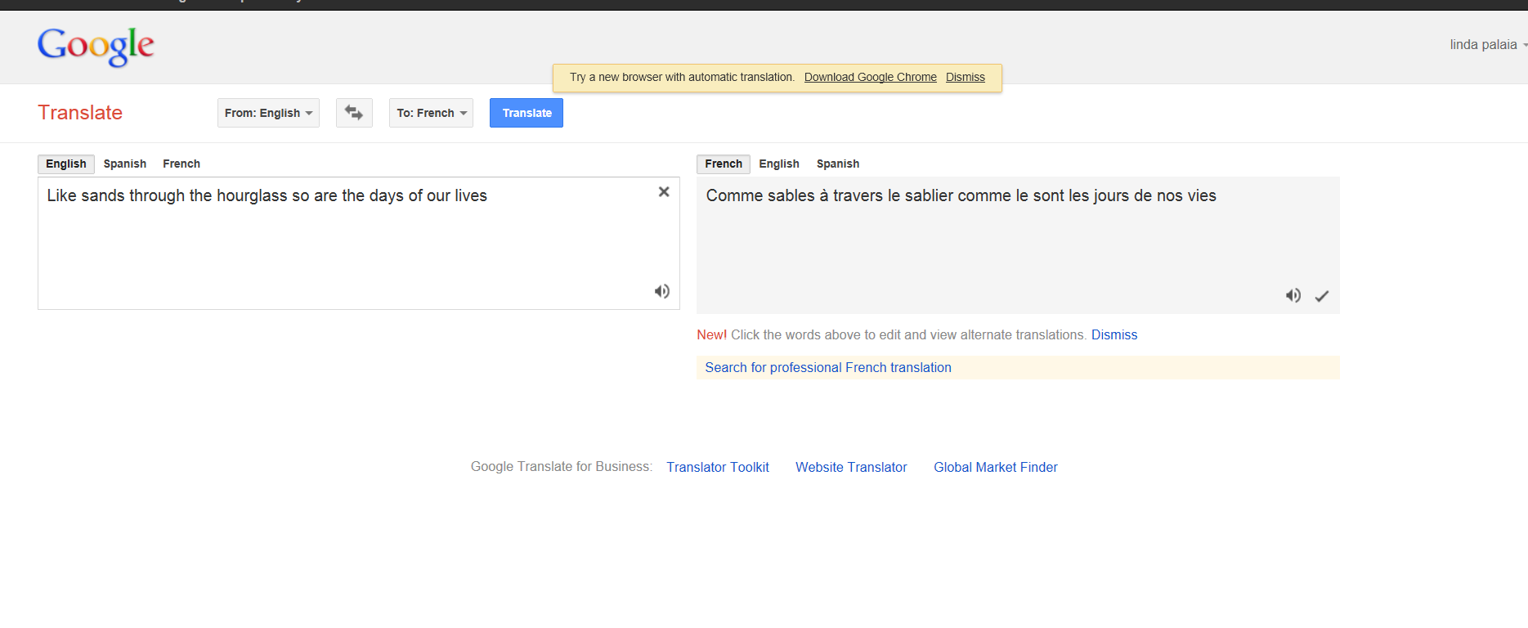Image resolution: width=1528 pixels, height=628 pixels.
Task: Select the French target language tab
Action: 724,164
